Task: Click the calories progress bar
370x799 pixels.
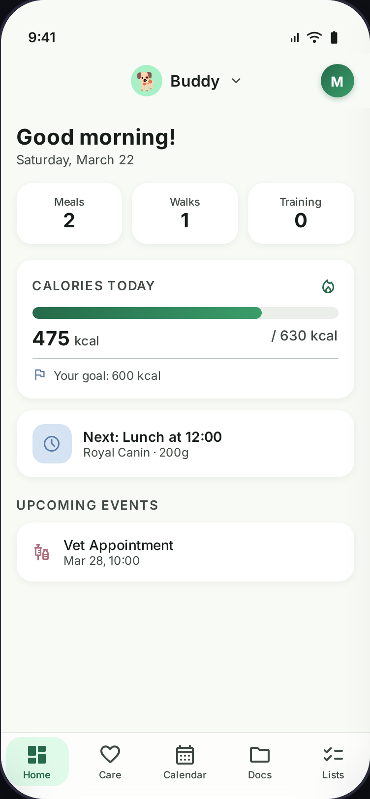Action: click(185, 313)
